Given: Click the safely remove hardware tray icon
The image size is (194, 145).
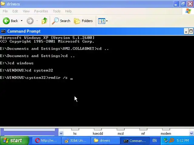Looking at the screenshot, I should (x=166, y=140).
